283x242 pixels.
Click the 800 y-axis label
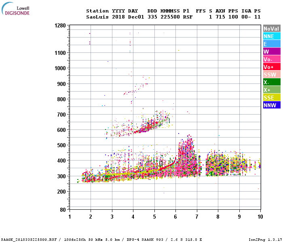pyautogui.click(x=61, y=99)
